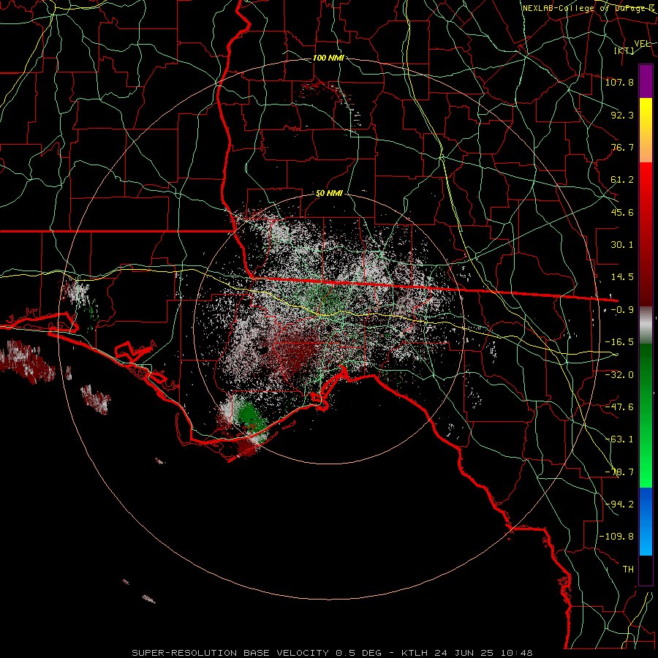The image size is (658, 658).
Task: Click the -94.2 velocity scale value
Action: tap(619, 504)
